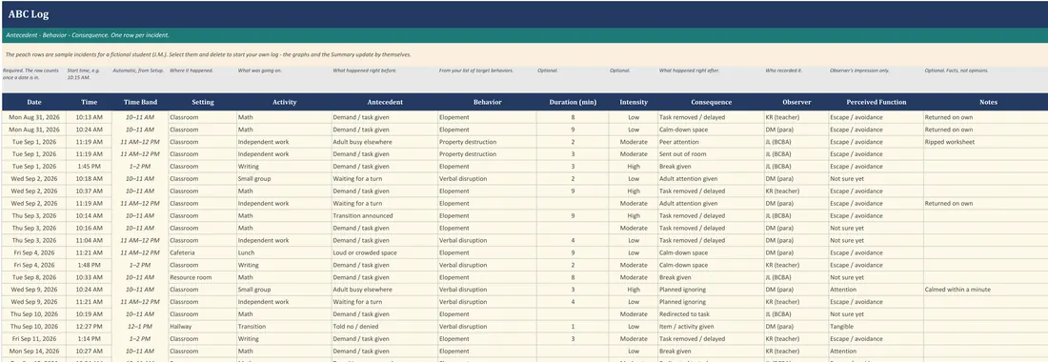1048x362 pixels.
Task: Select the Time Band column header
Action: coord(140,102)
